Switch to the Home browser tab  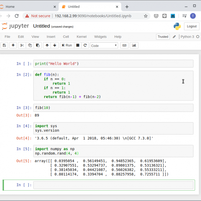coord(10,7)
